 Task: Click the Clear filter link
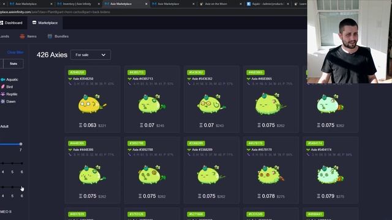[15, 53]
